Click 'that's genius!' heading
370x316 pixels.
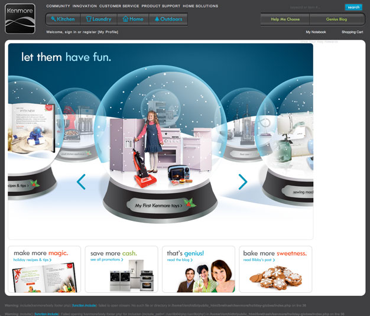185,253
